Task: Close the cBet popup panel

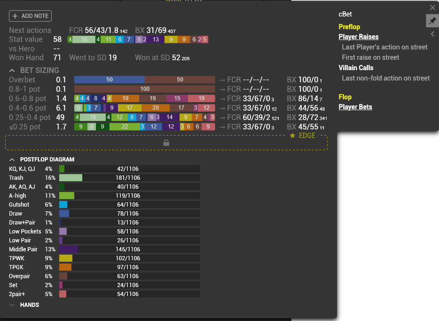Action: click(432, 8)
